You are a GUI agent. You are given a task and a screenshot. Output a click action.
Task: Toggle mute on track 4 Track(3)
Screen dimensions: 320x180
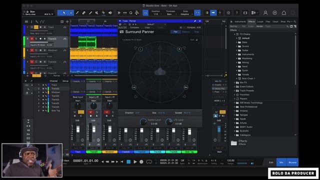tap(32, 62)
